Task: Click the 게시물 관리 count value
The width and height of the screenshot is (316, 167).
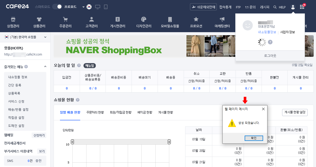Action: (x=301, y=88)
